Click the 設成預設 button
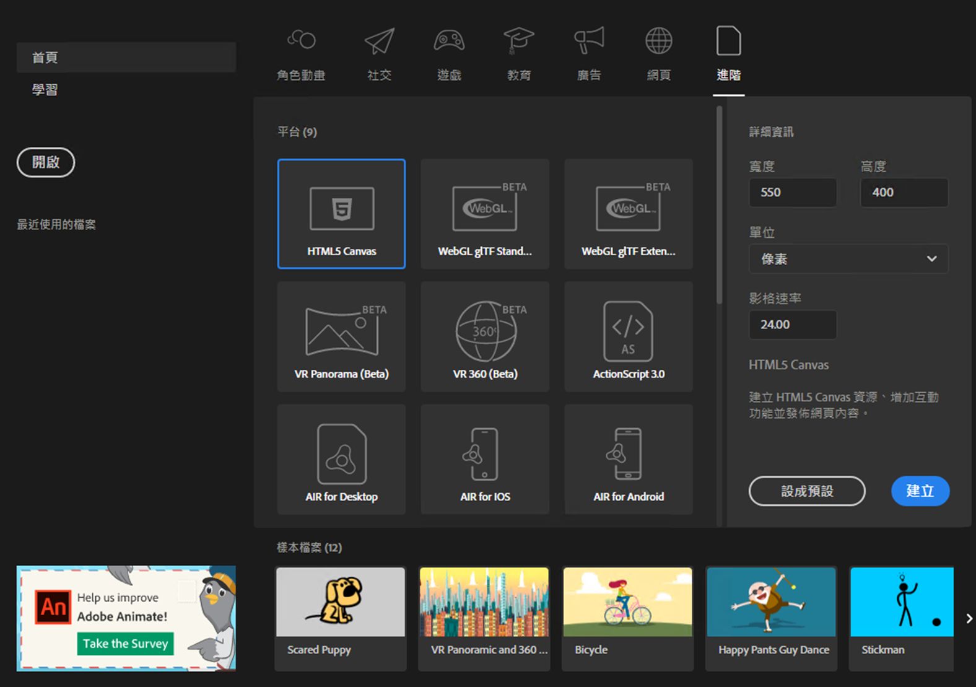Image resolution: width=976 pixels, height=687 pixels. [x=807, y=491]
